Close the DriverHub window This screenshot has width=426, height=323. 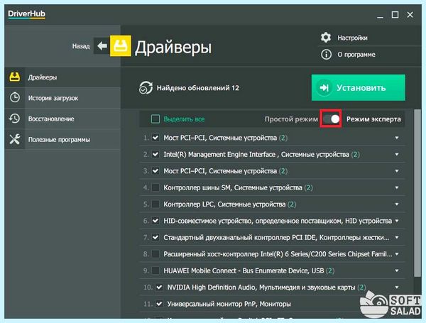pos(410,15)
